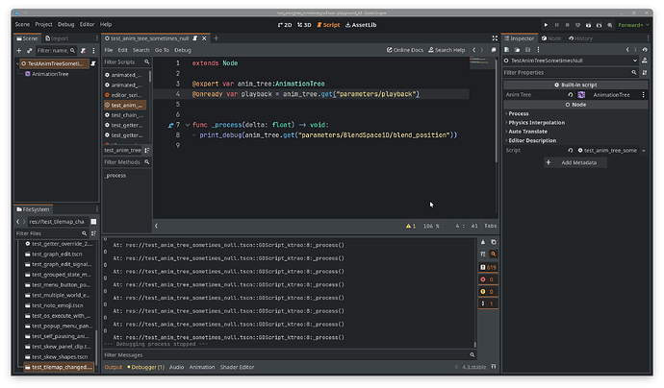
Task: Open node documentation from Inspector
Action: click(x=645, y=61)
